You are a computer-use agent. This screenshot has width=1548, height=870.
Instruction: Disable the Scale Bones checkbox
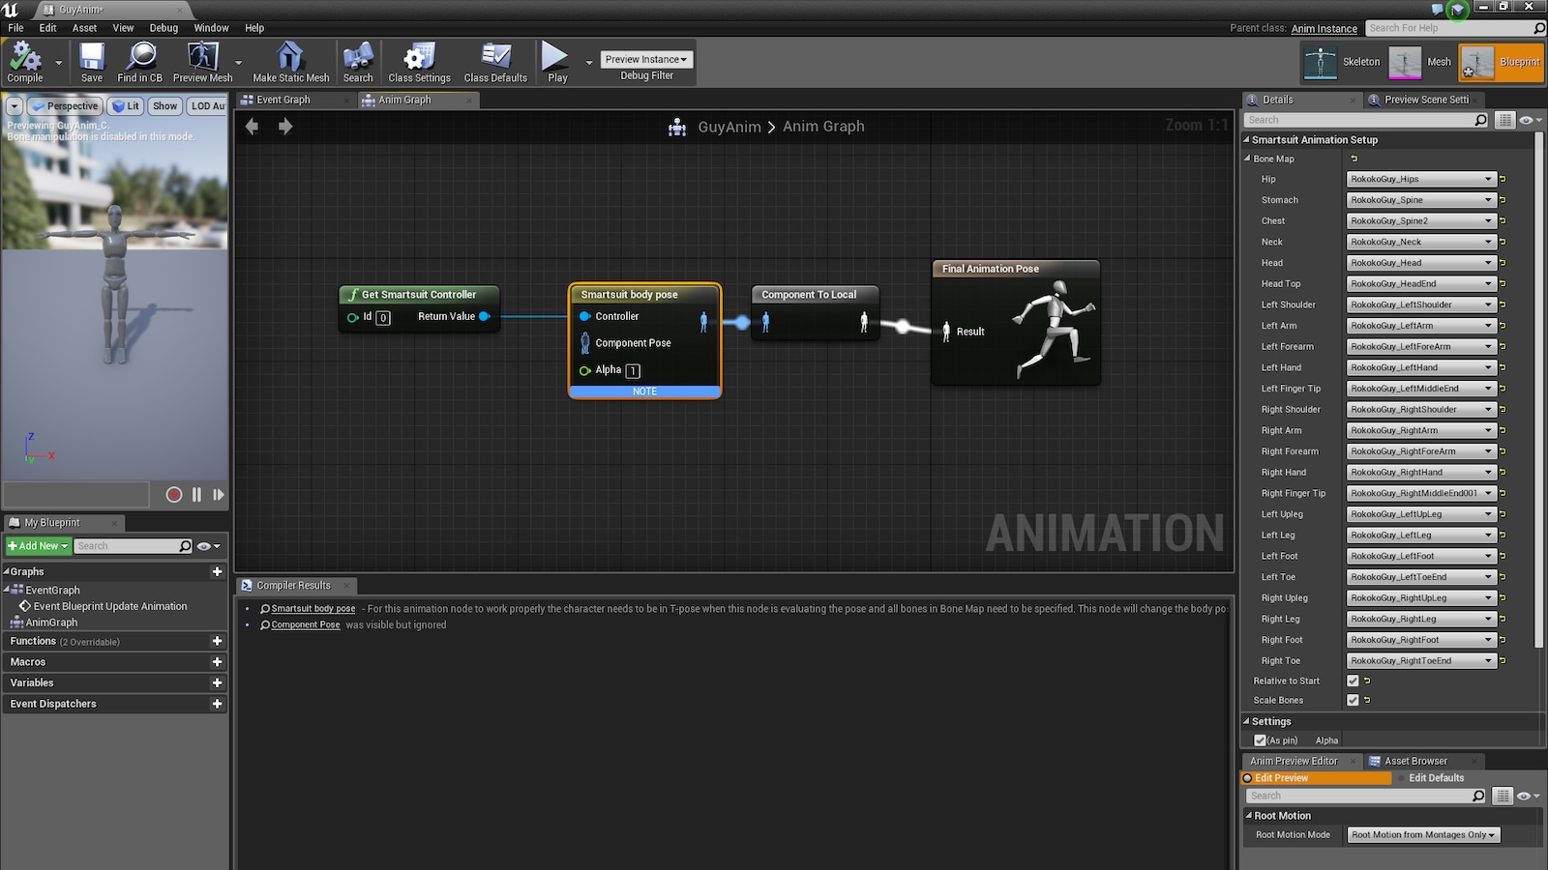click(1352, 700)
